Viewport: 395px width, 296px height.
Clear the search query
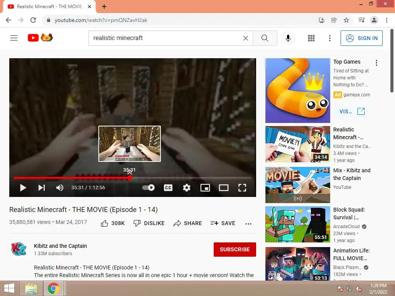click(x=246, y=38)
